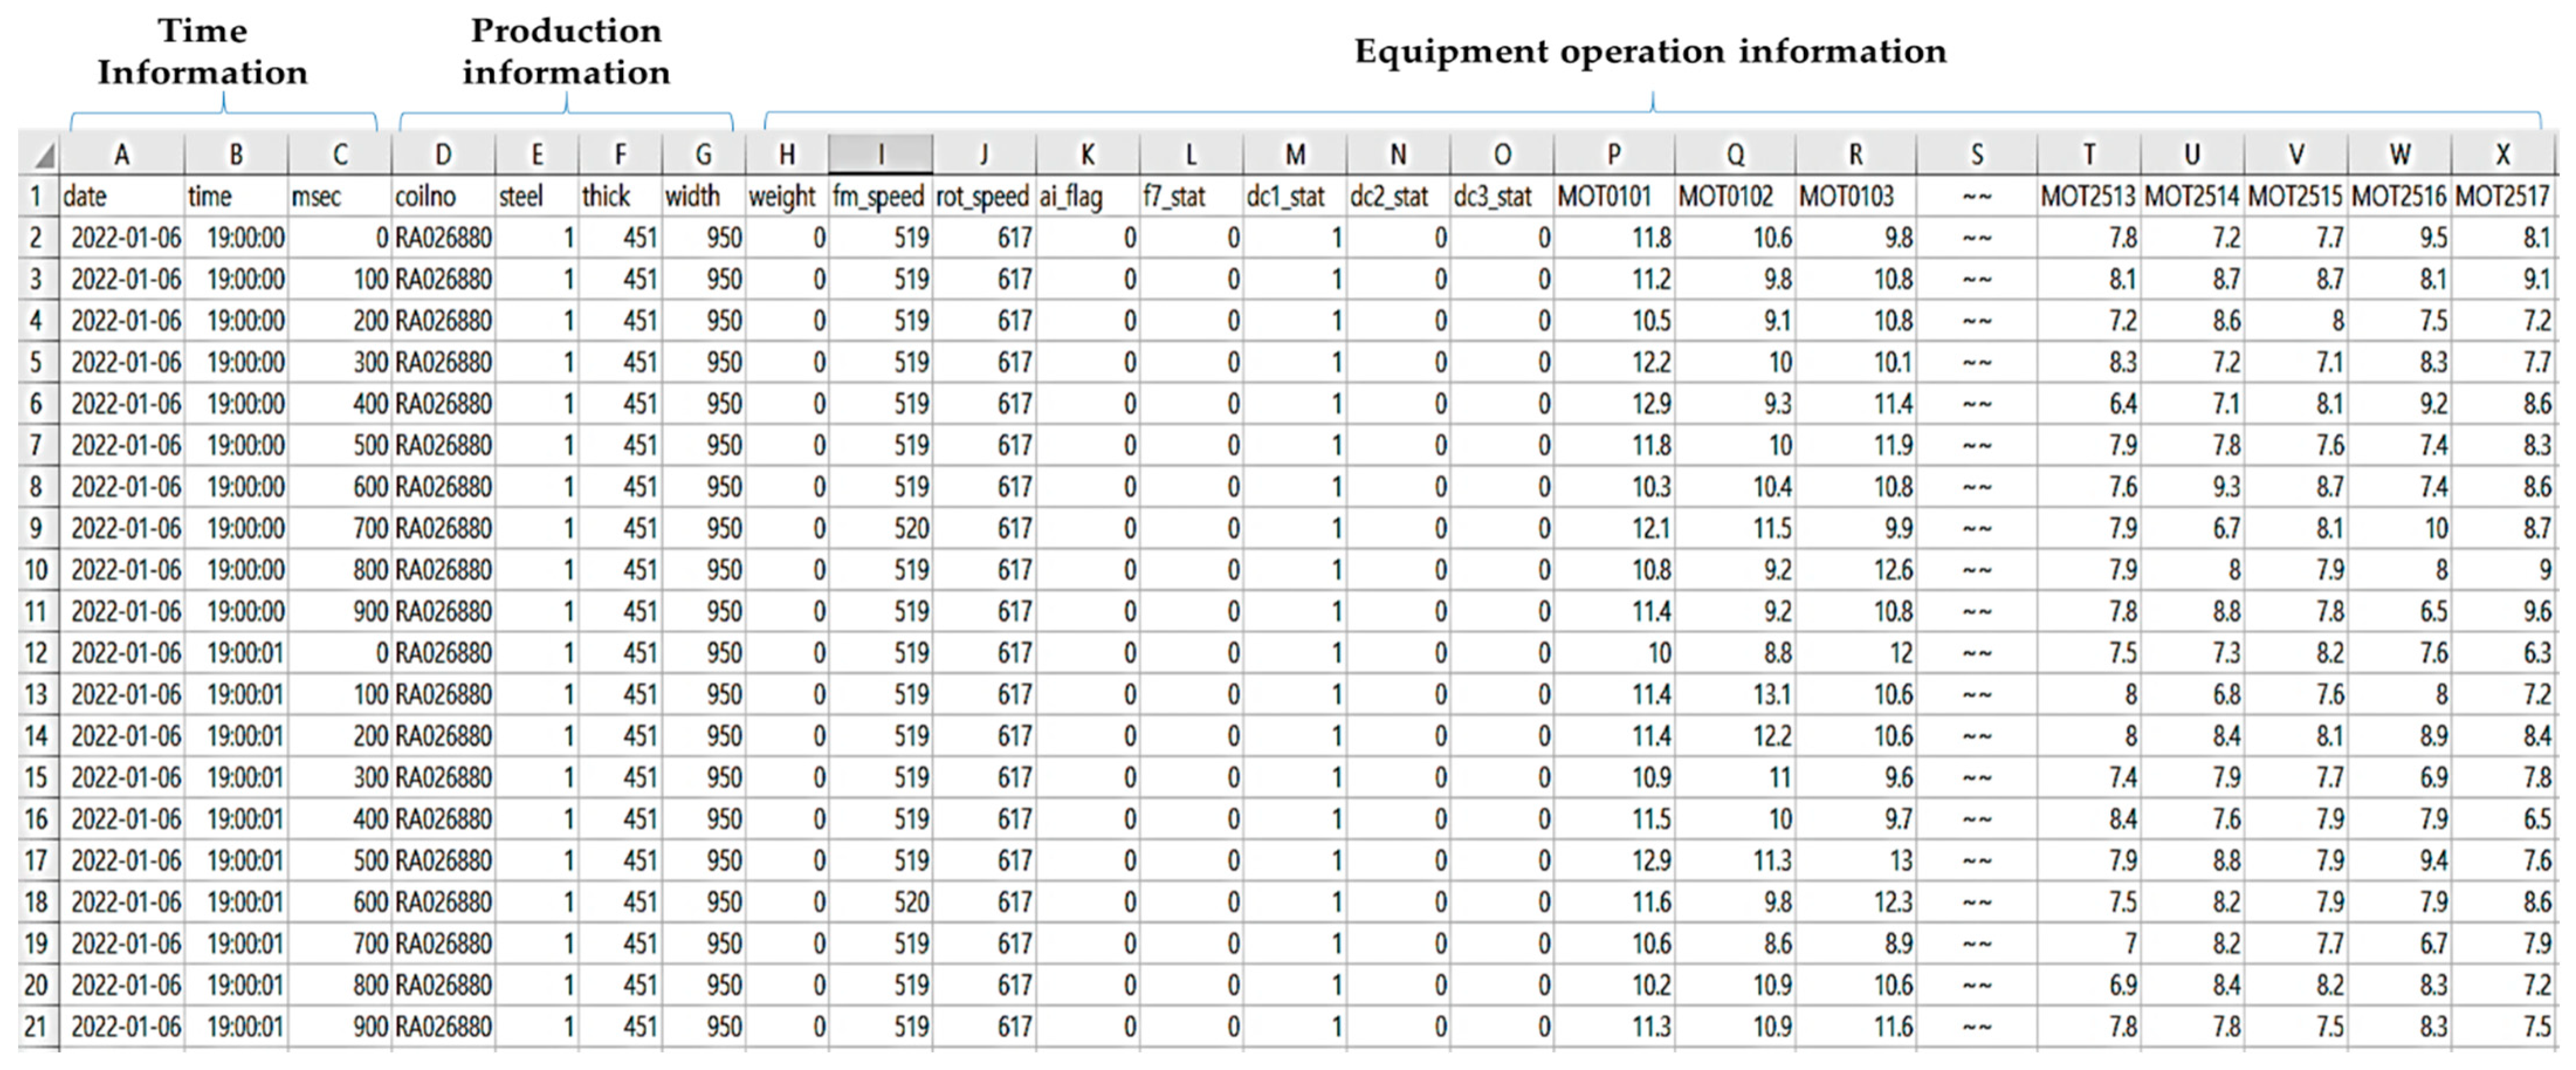Image resolution: width=2576 pixels, height=1070 pixels.
Task: Click the 'ai_flag' header cell
Action: click(1087, 196)
